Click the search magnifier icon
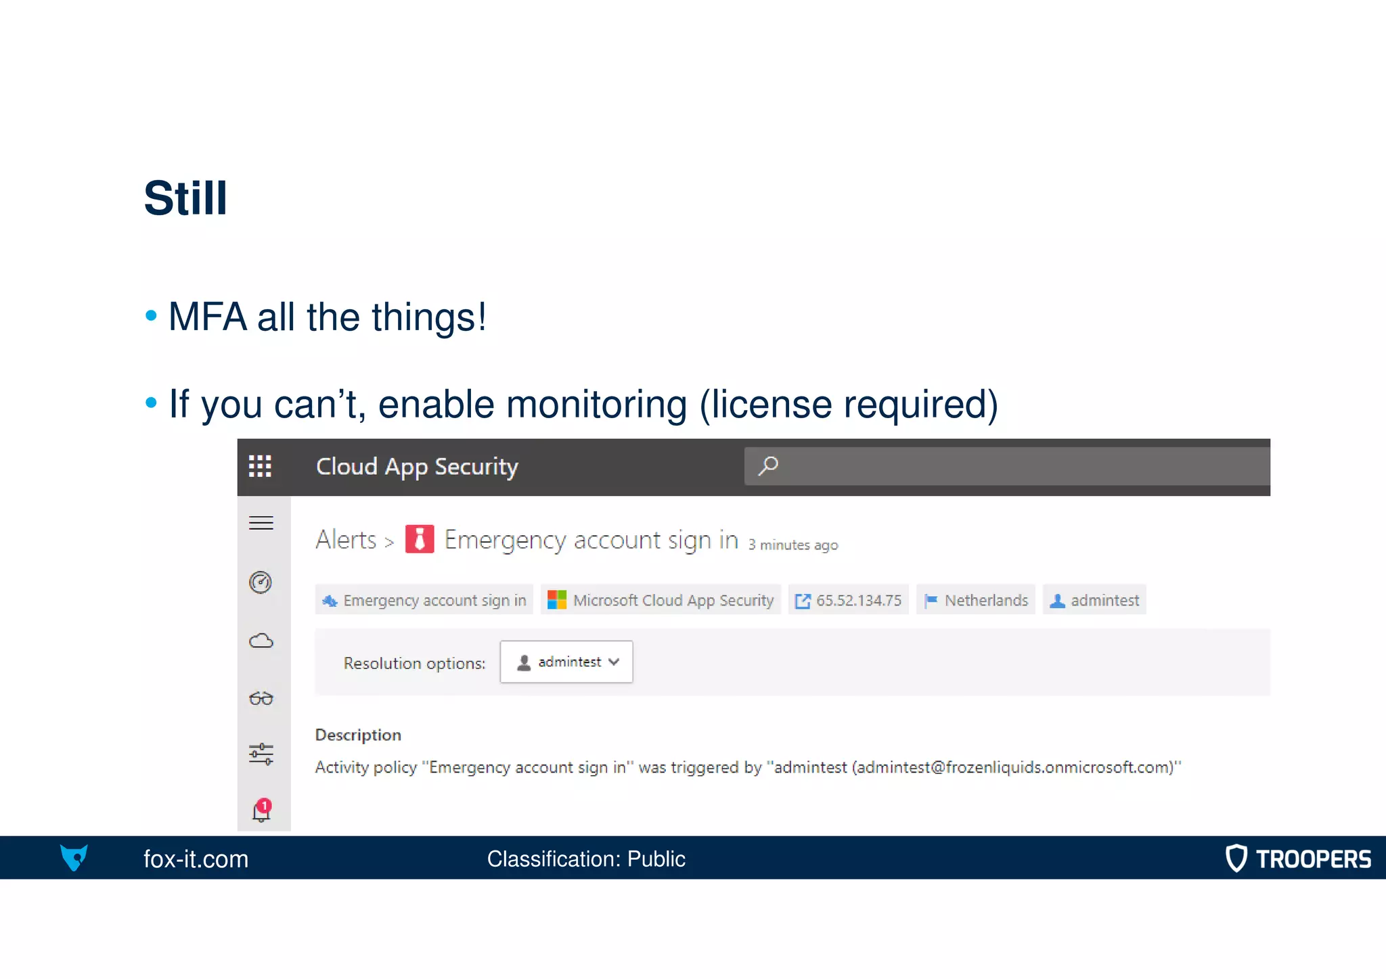This screenshot has width=1386, height=979. [768, 465]
